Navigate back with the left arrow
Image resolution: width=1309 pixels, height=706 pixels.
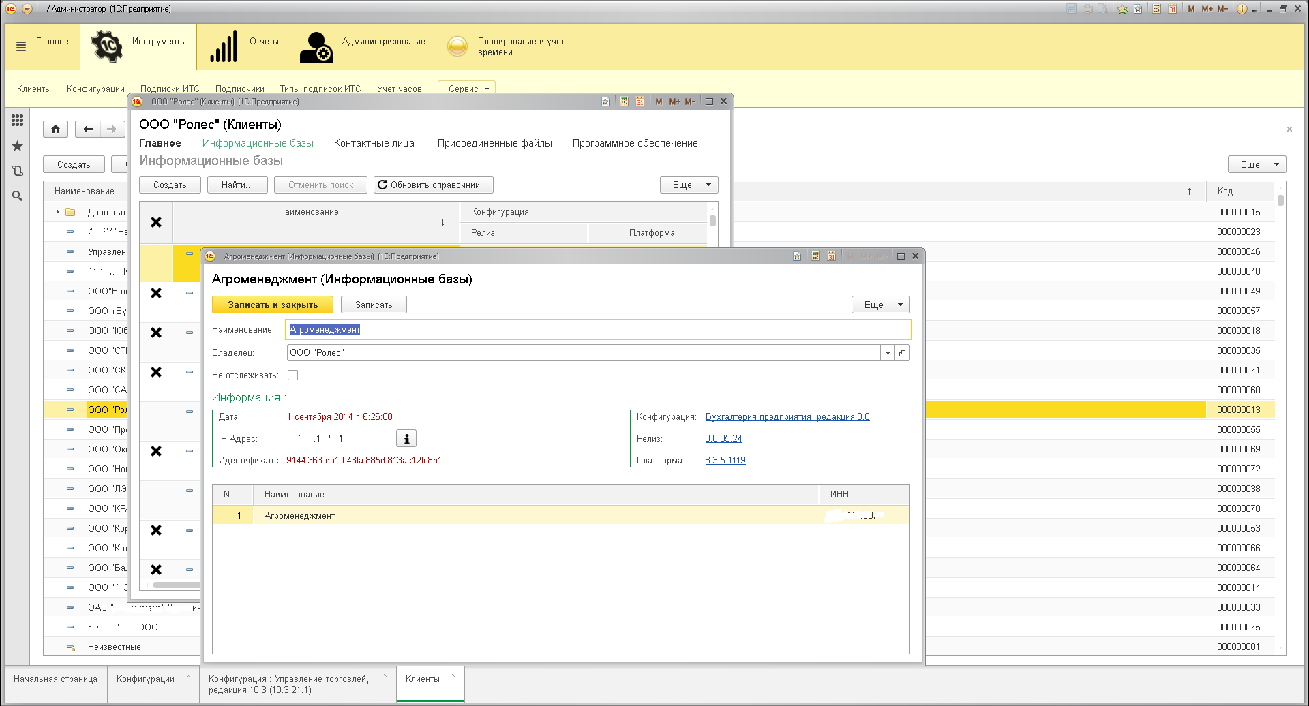pyautogui.click(x=88, y=129)
